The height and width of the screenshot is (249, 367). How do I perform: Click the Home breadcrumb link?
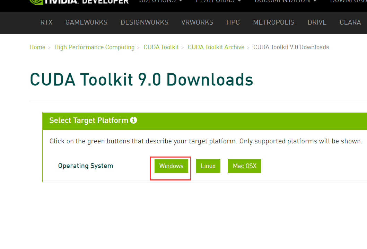[x=37, y=47]
